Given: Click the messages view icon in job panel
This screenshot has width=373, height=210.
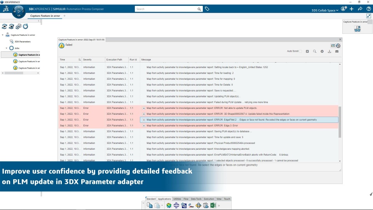Looking at the screenshot, I should (333, 46).
